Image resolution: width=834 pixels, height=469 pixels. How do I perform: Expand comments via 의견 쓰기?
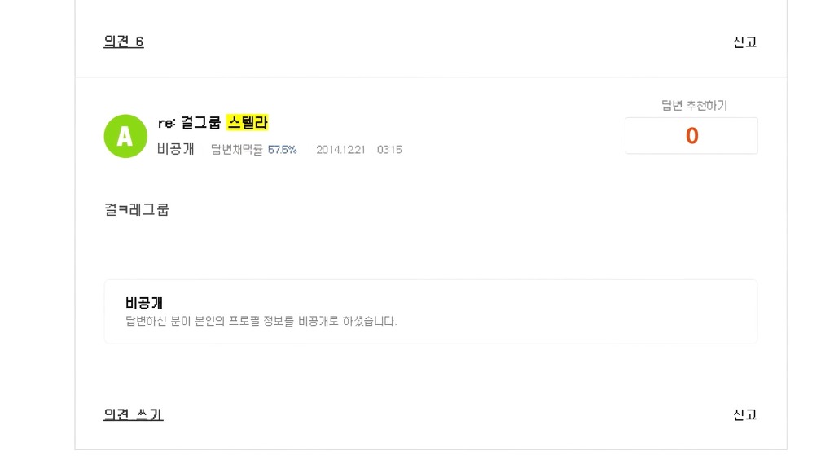pos(133,414)
